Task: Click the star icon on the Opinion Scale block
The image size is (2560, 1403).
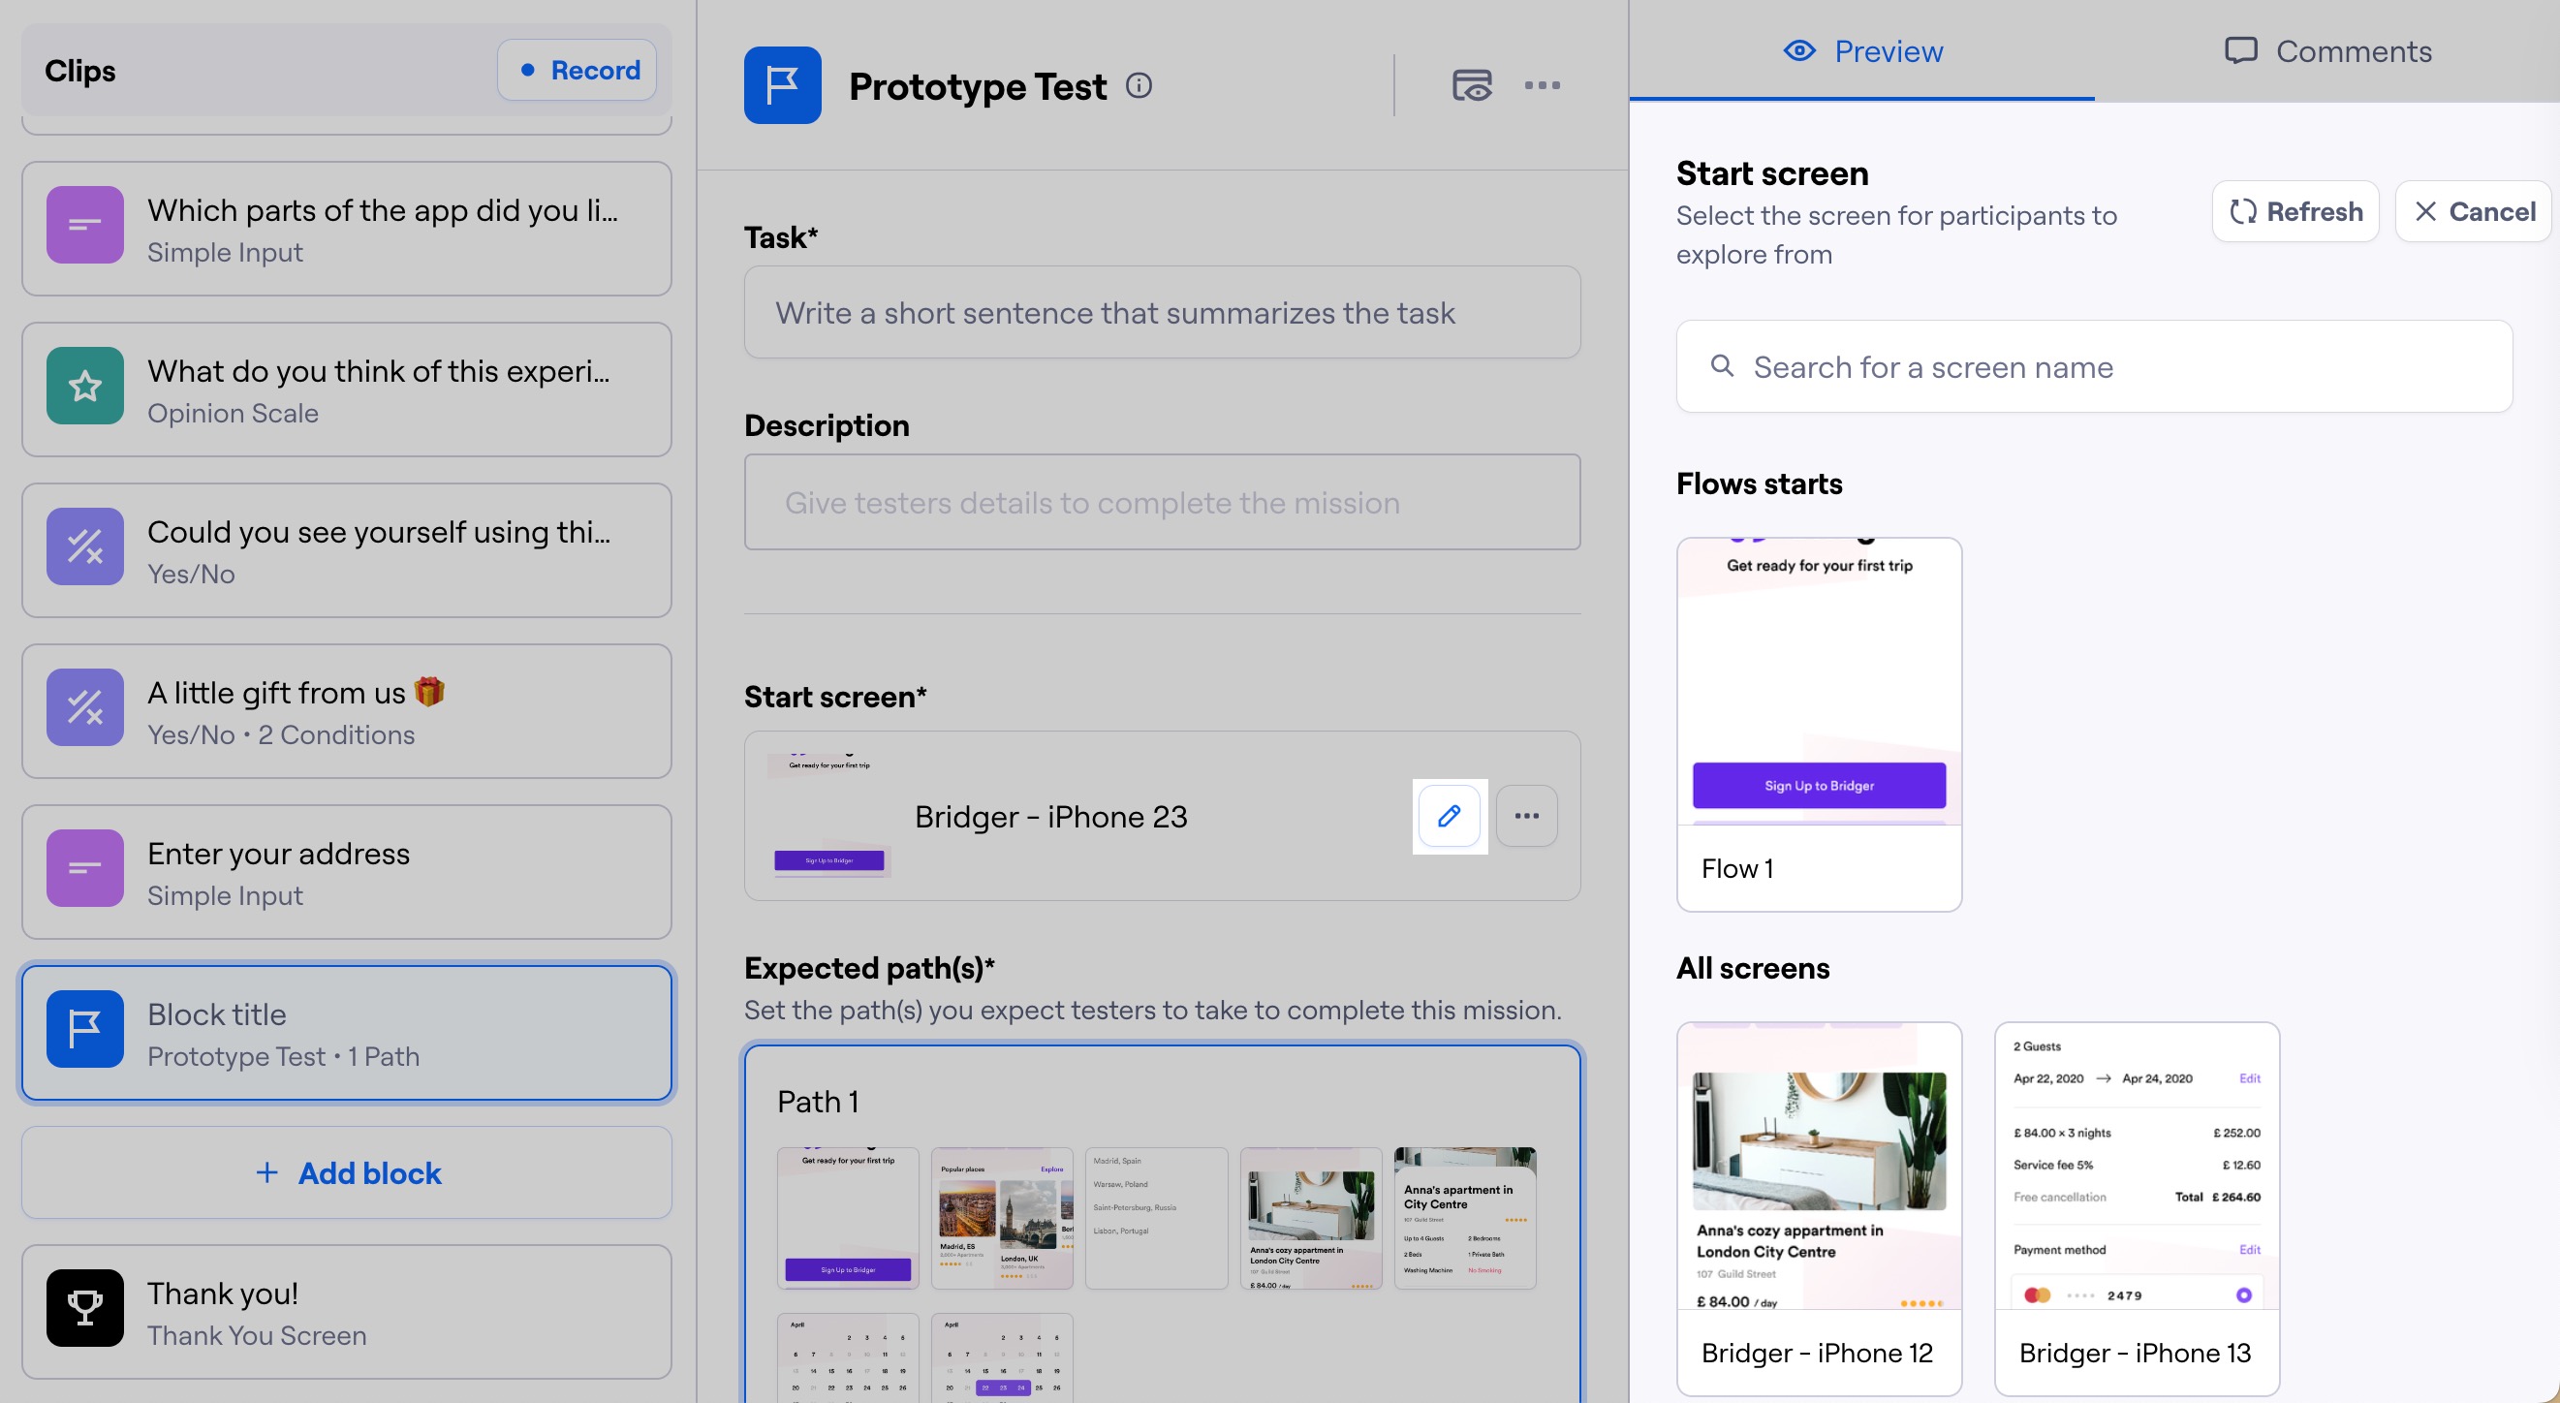Action: pyautogui.click(x=84, y=387)
